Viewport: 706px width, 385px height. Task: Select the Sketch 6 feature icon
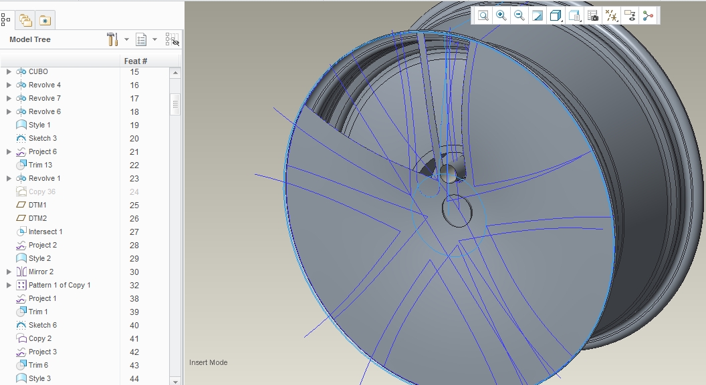[x=21, y=325]
